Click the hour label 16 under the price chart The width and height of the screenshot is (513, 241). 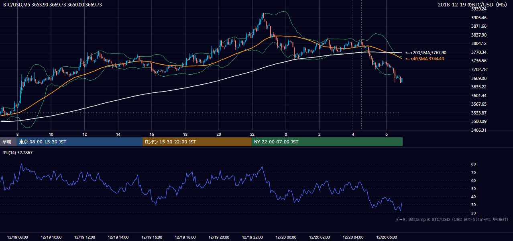coord(152,134)
